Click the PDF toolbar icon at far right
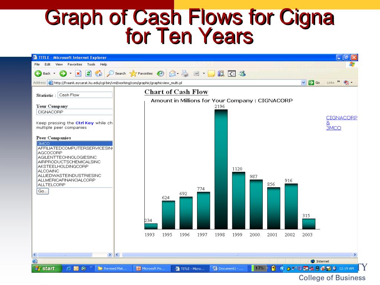Viewport: 380px width, 285px height. pyautogui.click(x=346, y=83)
